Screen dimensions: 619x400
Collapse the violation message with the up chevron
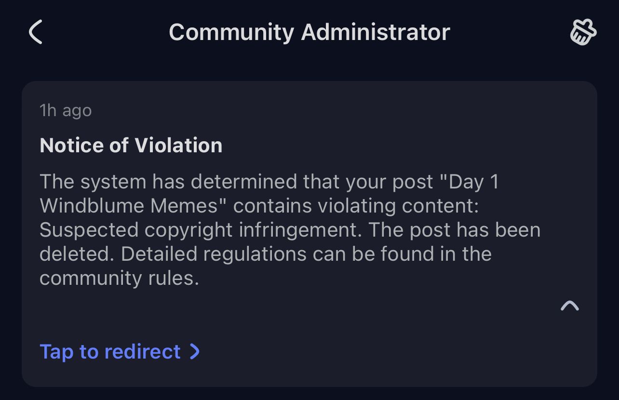coord(570,305)
